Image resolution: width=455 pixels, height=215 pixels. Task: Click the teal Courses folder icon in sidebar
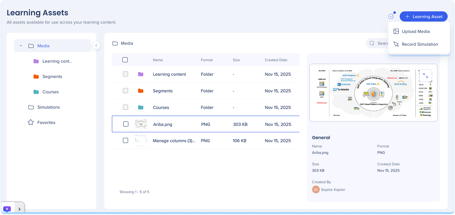(x=36, y=92)
